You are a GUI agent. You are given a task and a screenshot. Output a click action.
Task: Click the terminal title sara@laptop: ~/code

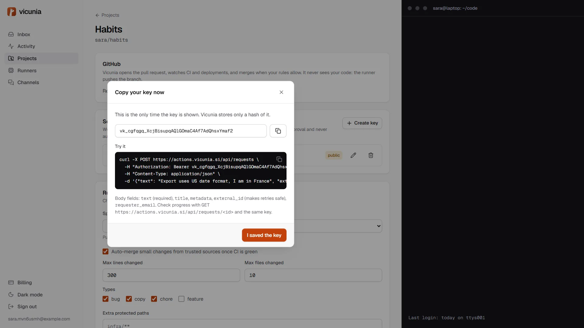(x=455, y=8)
